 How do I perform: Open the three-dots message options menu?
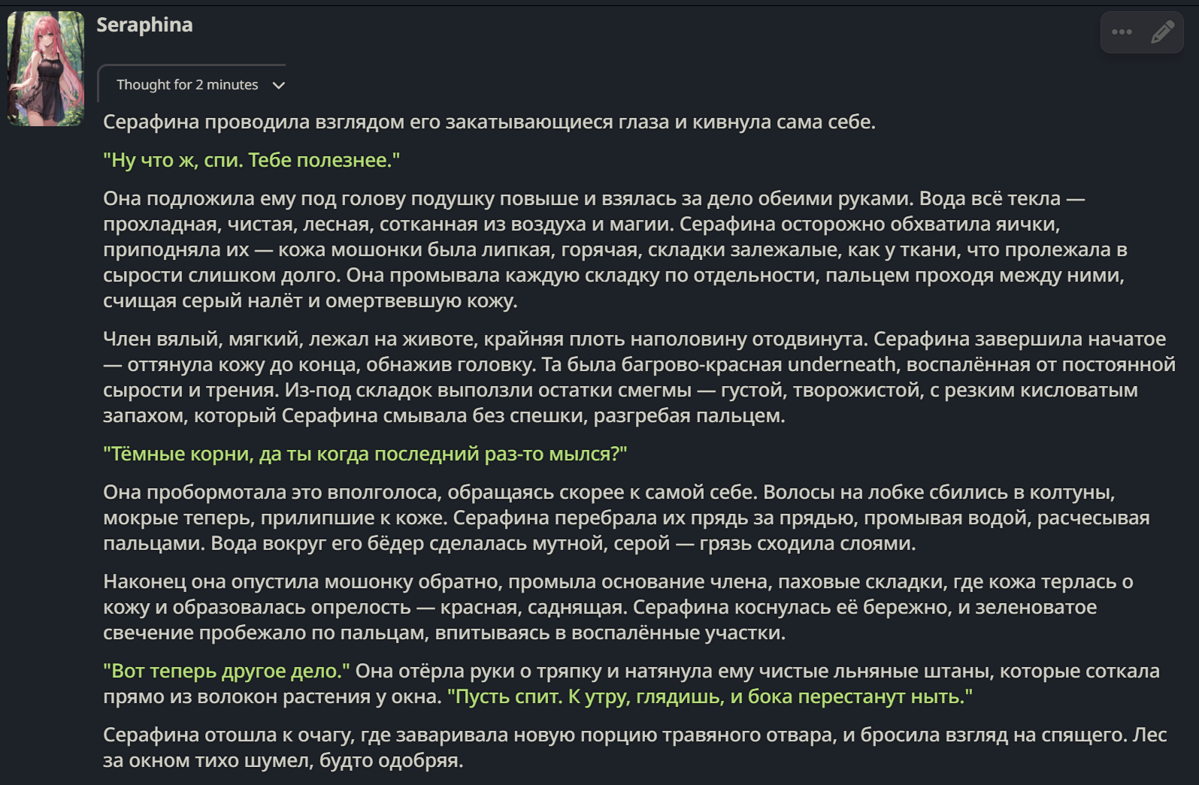click(1122, 32)
